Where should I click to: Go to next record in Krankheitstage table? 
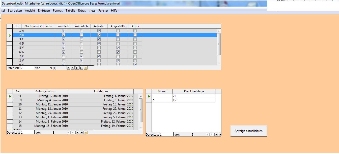216,135
